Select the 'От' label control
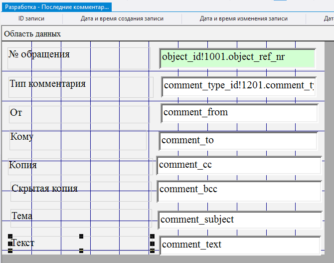The height and width of the screenshot is (263, 334). [x=16, y=113]
